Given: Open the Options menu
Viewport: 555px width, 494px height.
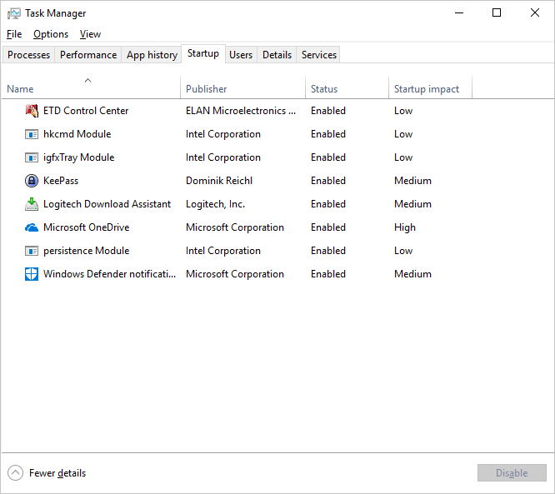Looking at the screenshot, I should [x=51, y=34].
